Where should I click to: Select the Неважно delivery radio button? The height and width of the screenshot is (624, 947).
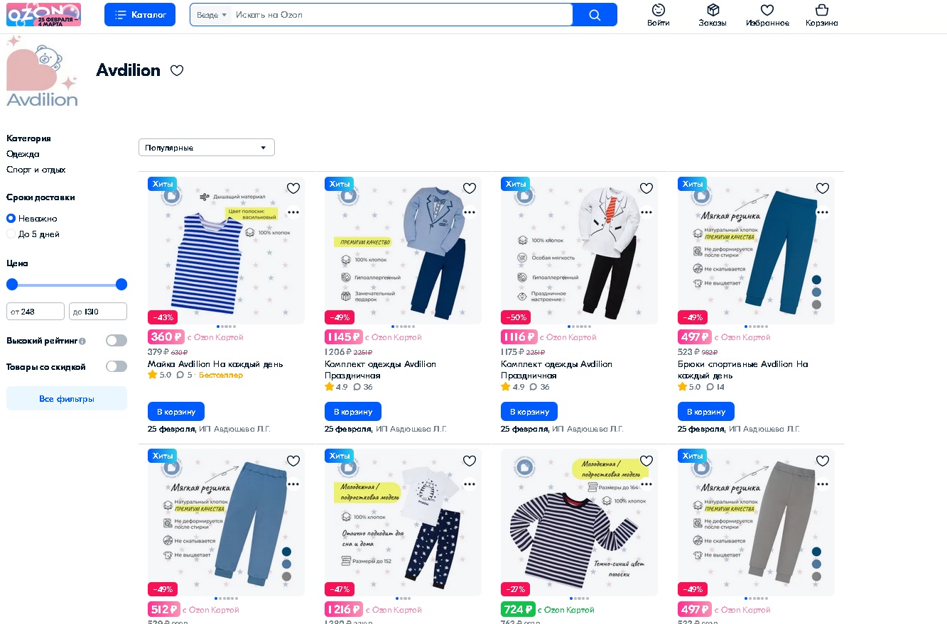11,219
